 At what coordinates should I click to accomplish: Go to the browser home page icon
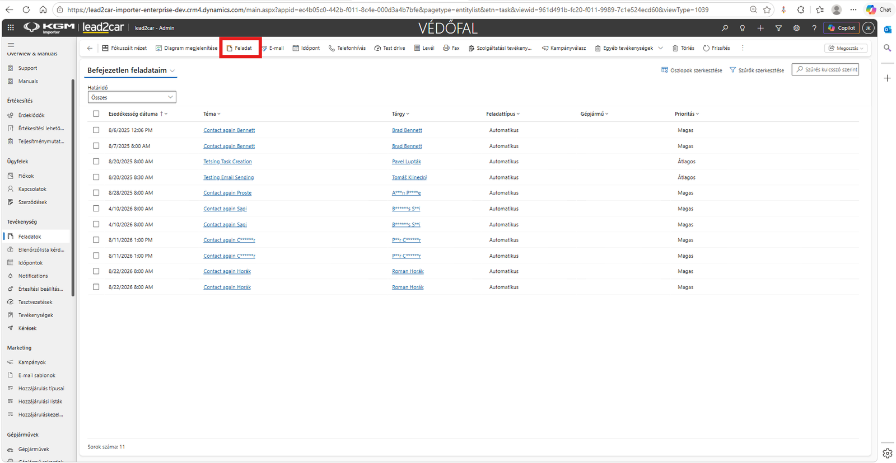[x=43, y=10]
